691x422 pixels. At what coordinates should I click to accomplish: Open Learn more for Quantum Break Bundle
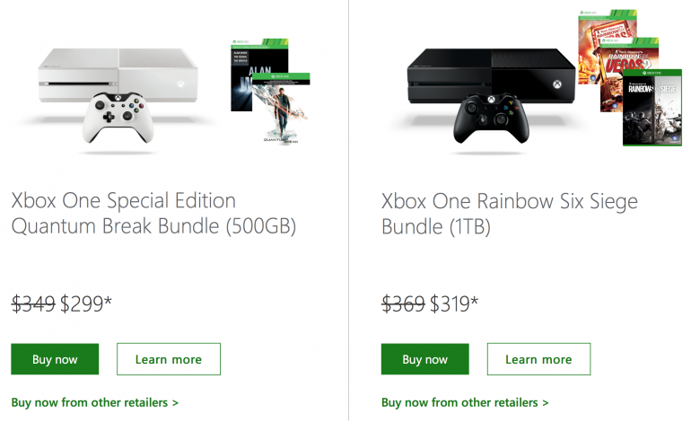click(169, 359)
